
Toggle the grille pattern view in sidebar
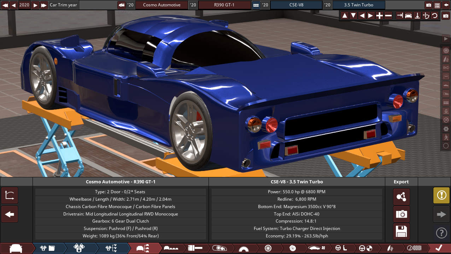[446, 102]
